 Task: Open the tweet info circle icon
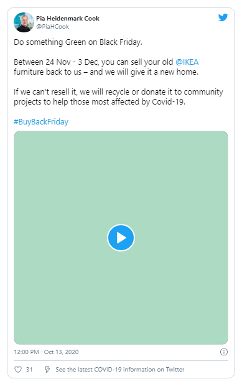pyautogui.click(x=224, y=352)
